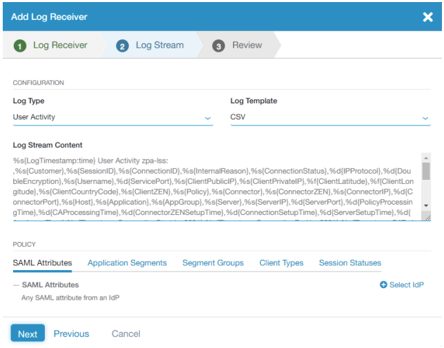Screen dimensions: 444x348
Task: Switch to the Segment Groups tab
Action: point(212,263)
